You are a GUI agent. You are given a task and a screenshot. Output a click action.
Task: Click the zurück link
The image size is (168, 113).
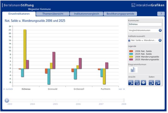tap(8, 89)
